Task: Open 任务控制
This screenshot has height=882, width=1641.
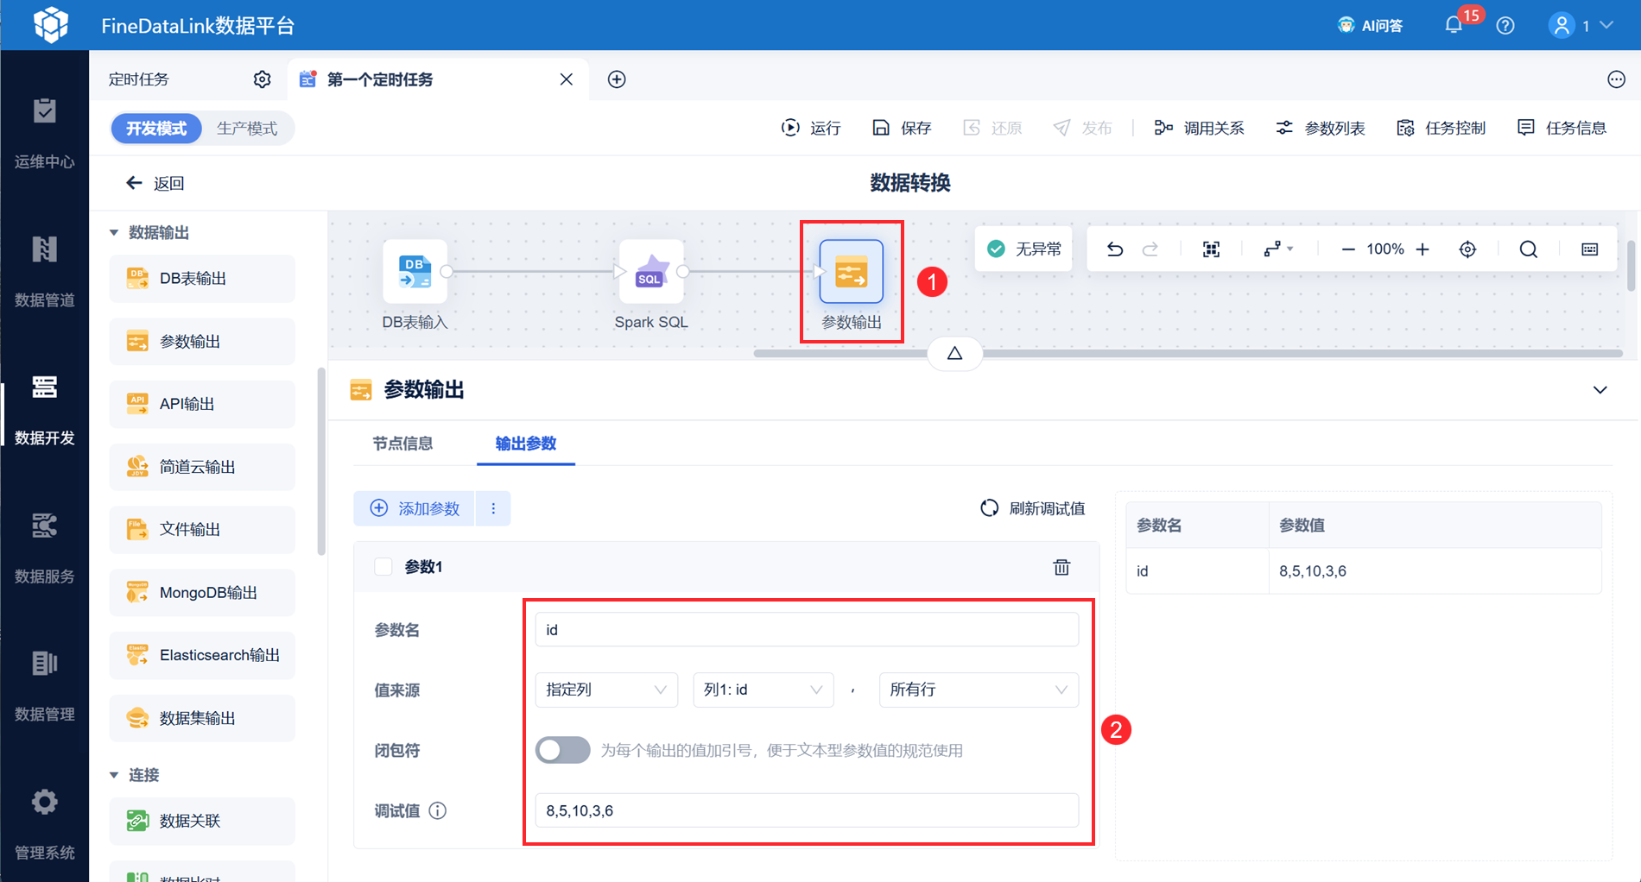Action: [1441, 128]
